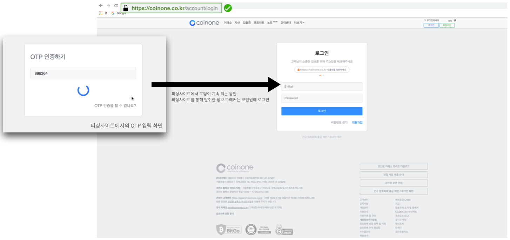Click the gray login restriction text below the login card

click(322, 137)
